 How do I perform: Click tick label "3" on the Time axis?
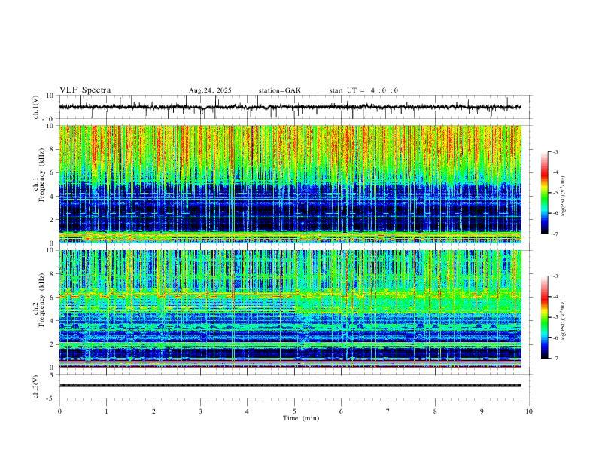coord(200,411)
